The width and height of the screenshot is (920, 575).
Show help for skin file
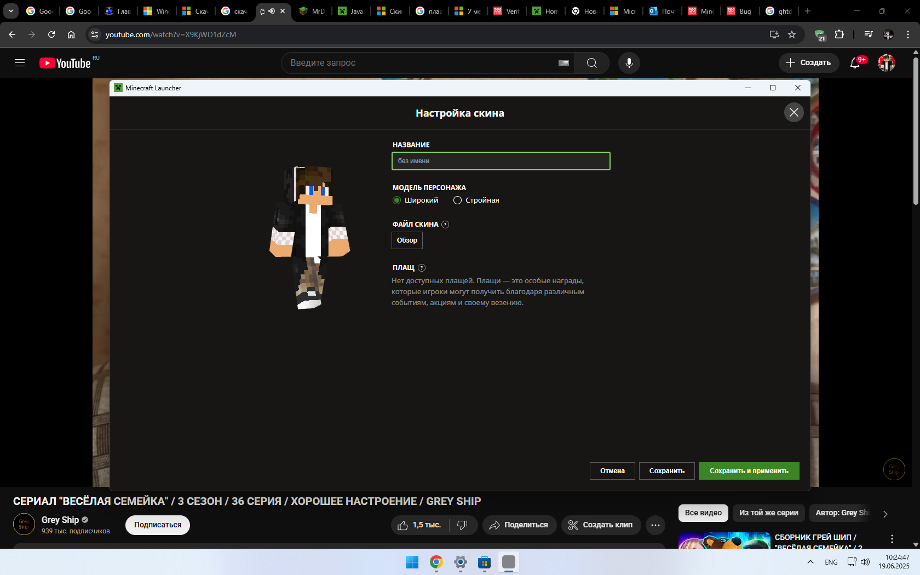pos(445,225)
